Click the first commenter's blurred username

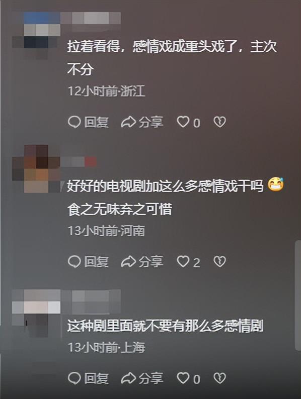[91, 18]
